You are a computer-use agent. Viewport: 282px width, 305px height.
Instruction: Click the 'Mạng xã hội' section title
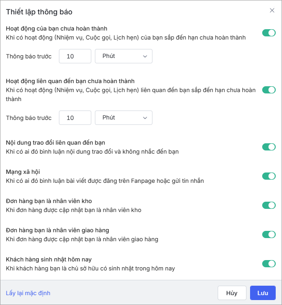23,172
